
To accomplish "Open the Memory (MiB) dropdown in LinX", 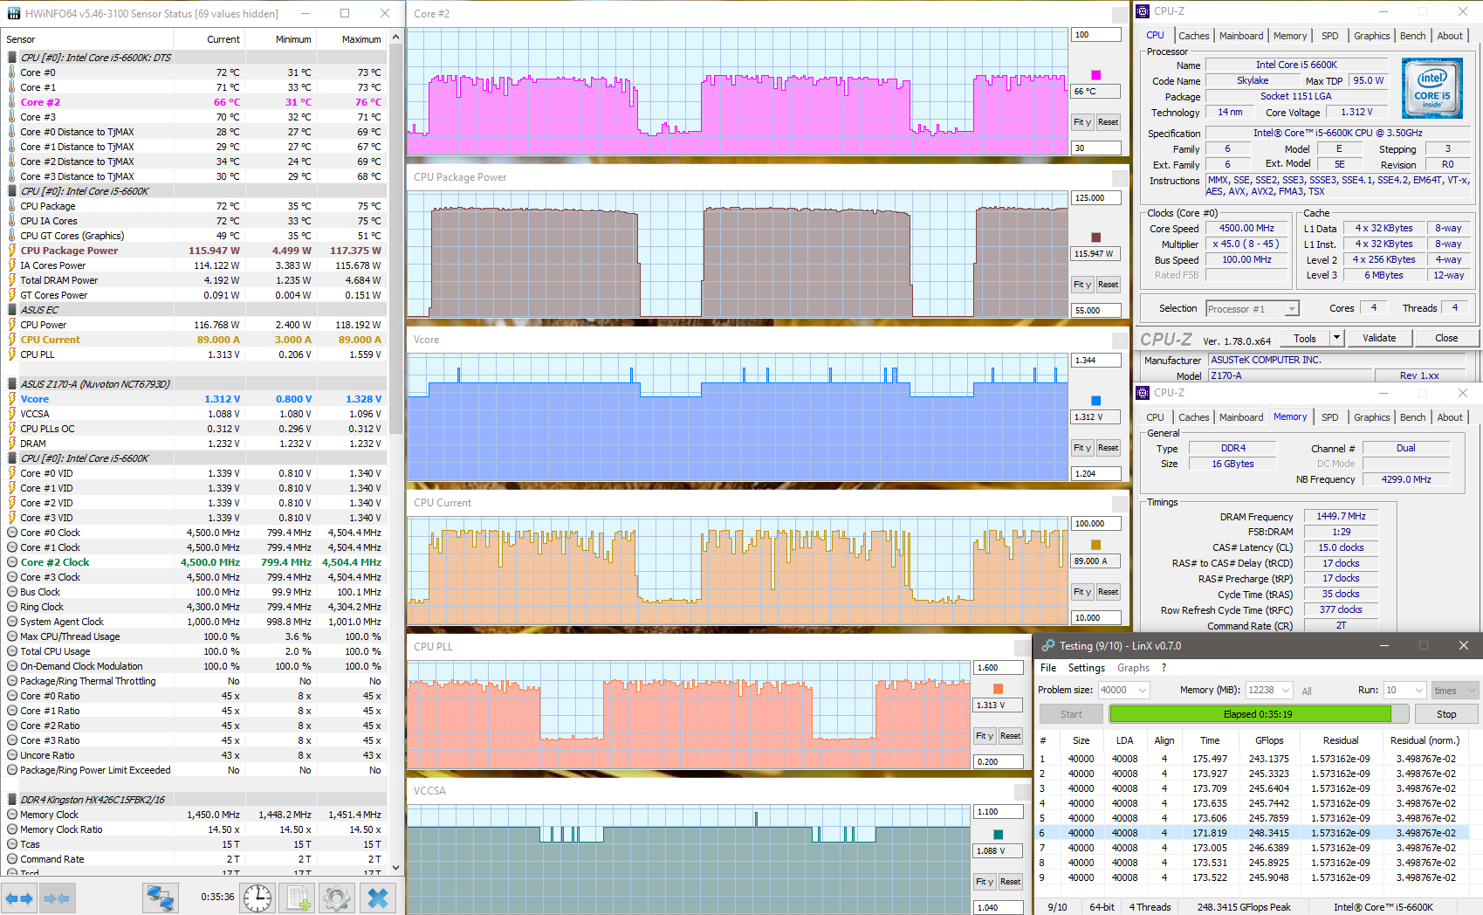I will [1285, 690].
